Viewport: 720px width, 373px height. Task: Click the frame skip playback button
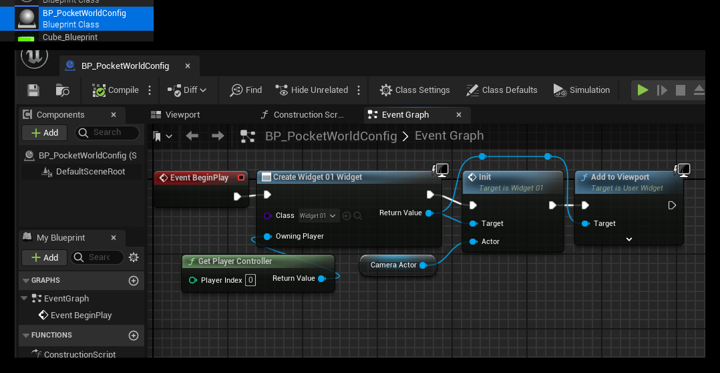(x=662, y=90)
